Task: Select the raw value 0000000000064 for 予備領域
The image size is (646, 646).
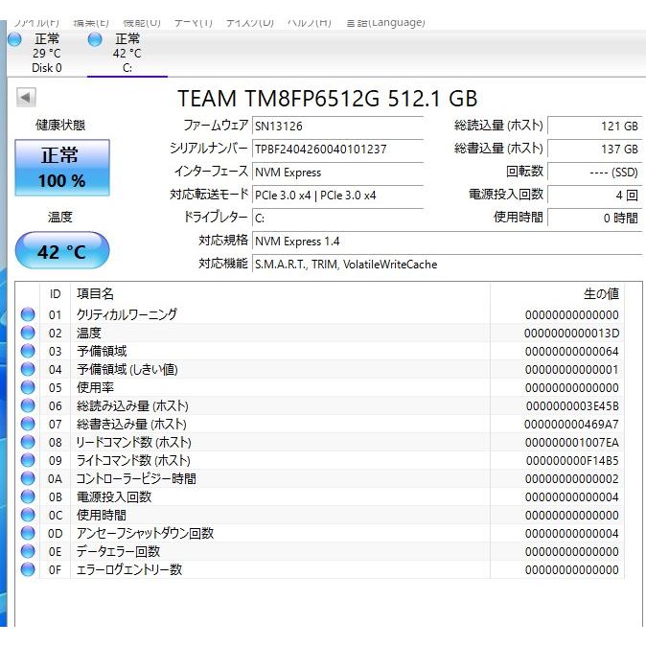Action: (x=572, y=351)
